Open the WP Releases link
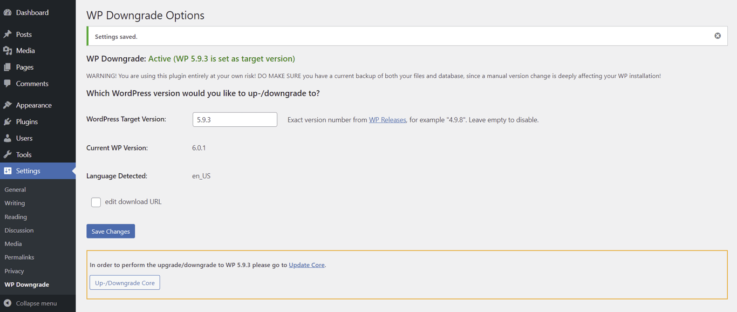This screenshot has width=737, height=312. point(387,120)
